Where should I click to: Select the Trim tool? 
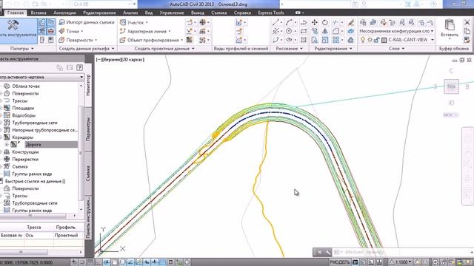pos(335,22)
